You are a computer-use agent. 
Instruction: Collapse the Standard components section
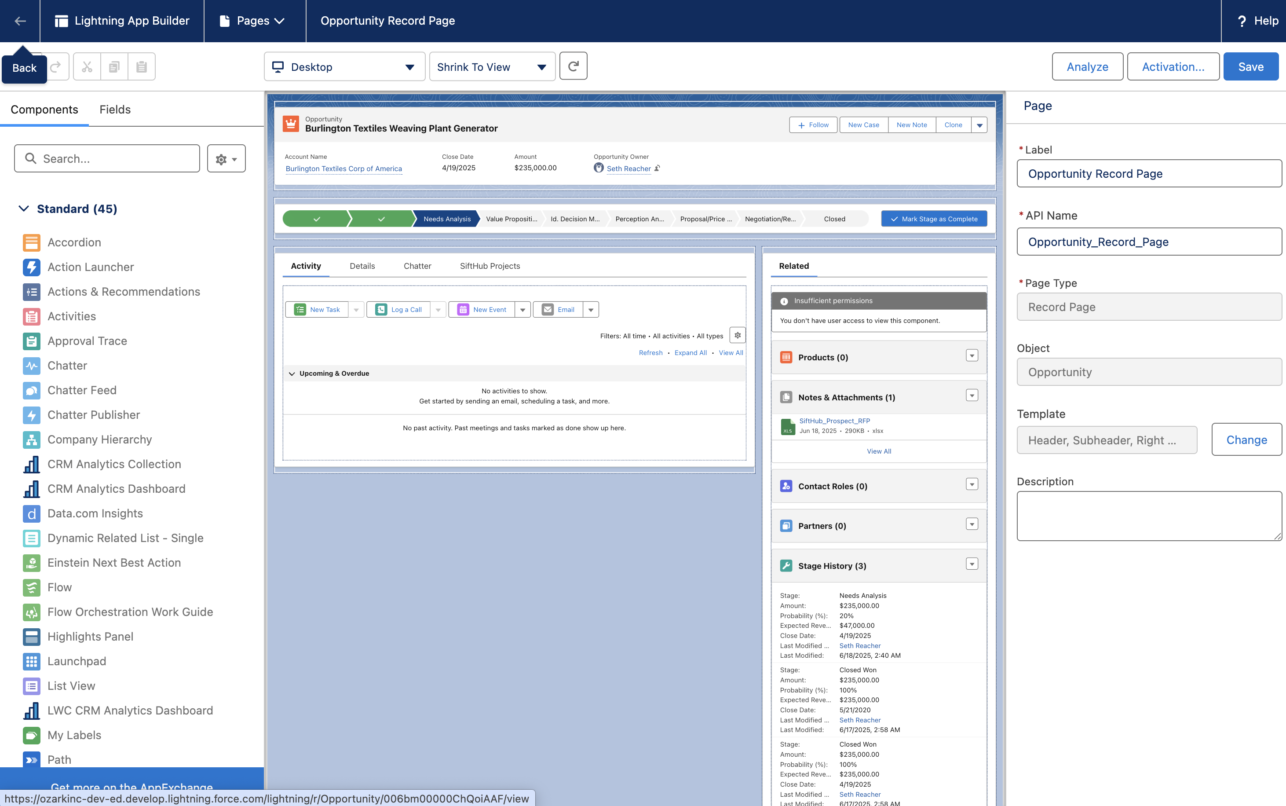tap(23, 209)
